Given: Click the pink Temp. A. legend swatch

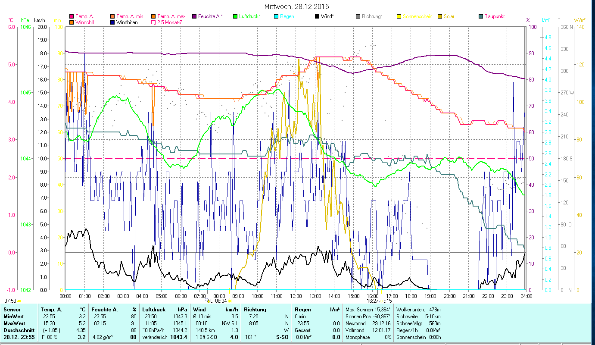Looking at the screenshot, I should point(72,16).
